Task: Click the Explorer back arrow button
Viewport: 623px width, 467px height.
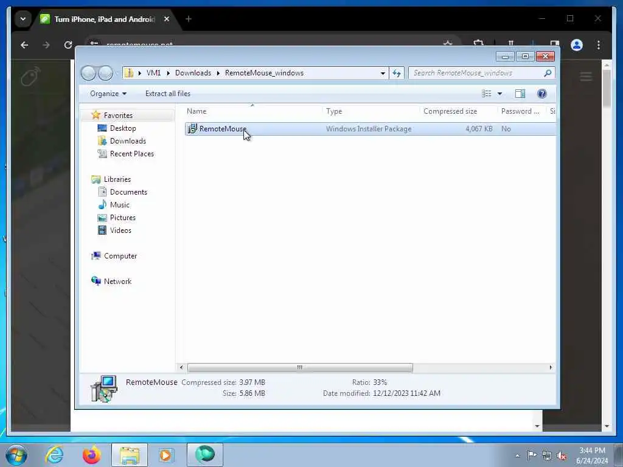Action: coord(89,73)
